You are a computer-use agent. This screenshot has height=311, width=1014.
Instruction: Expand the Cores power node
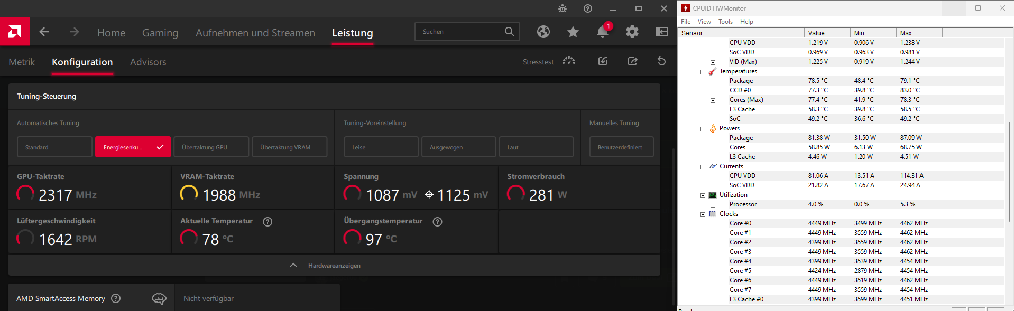pos(713,148)
